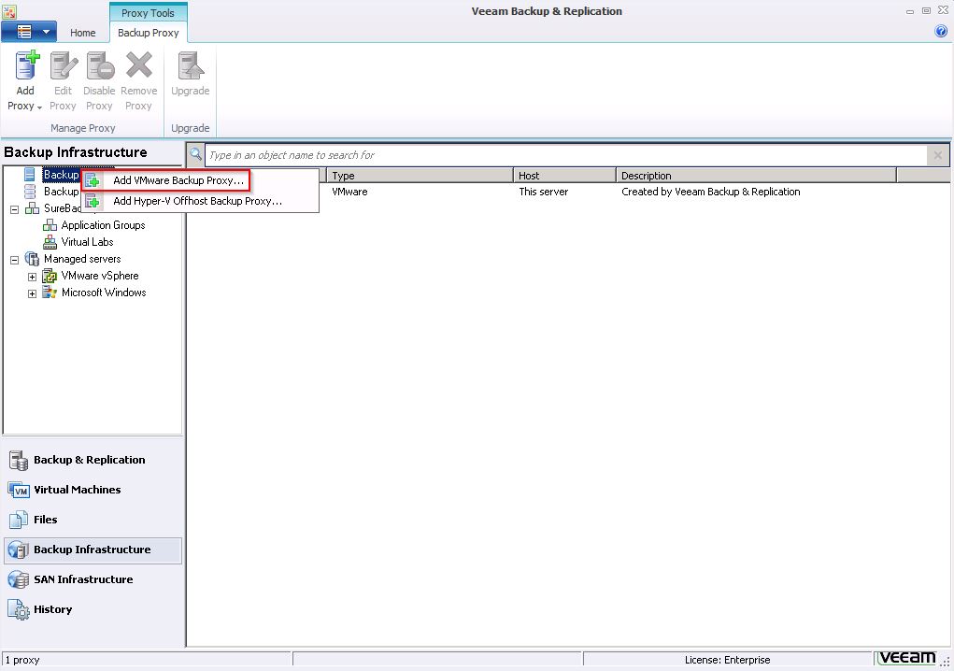The width and height of the screenshot is (954, 671).
Task: Click the Backup Infrastructure pane icon
Action: (19, 550)
